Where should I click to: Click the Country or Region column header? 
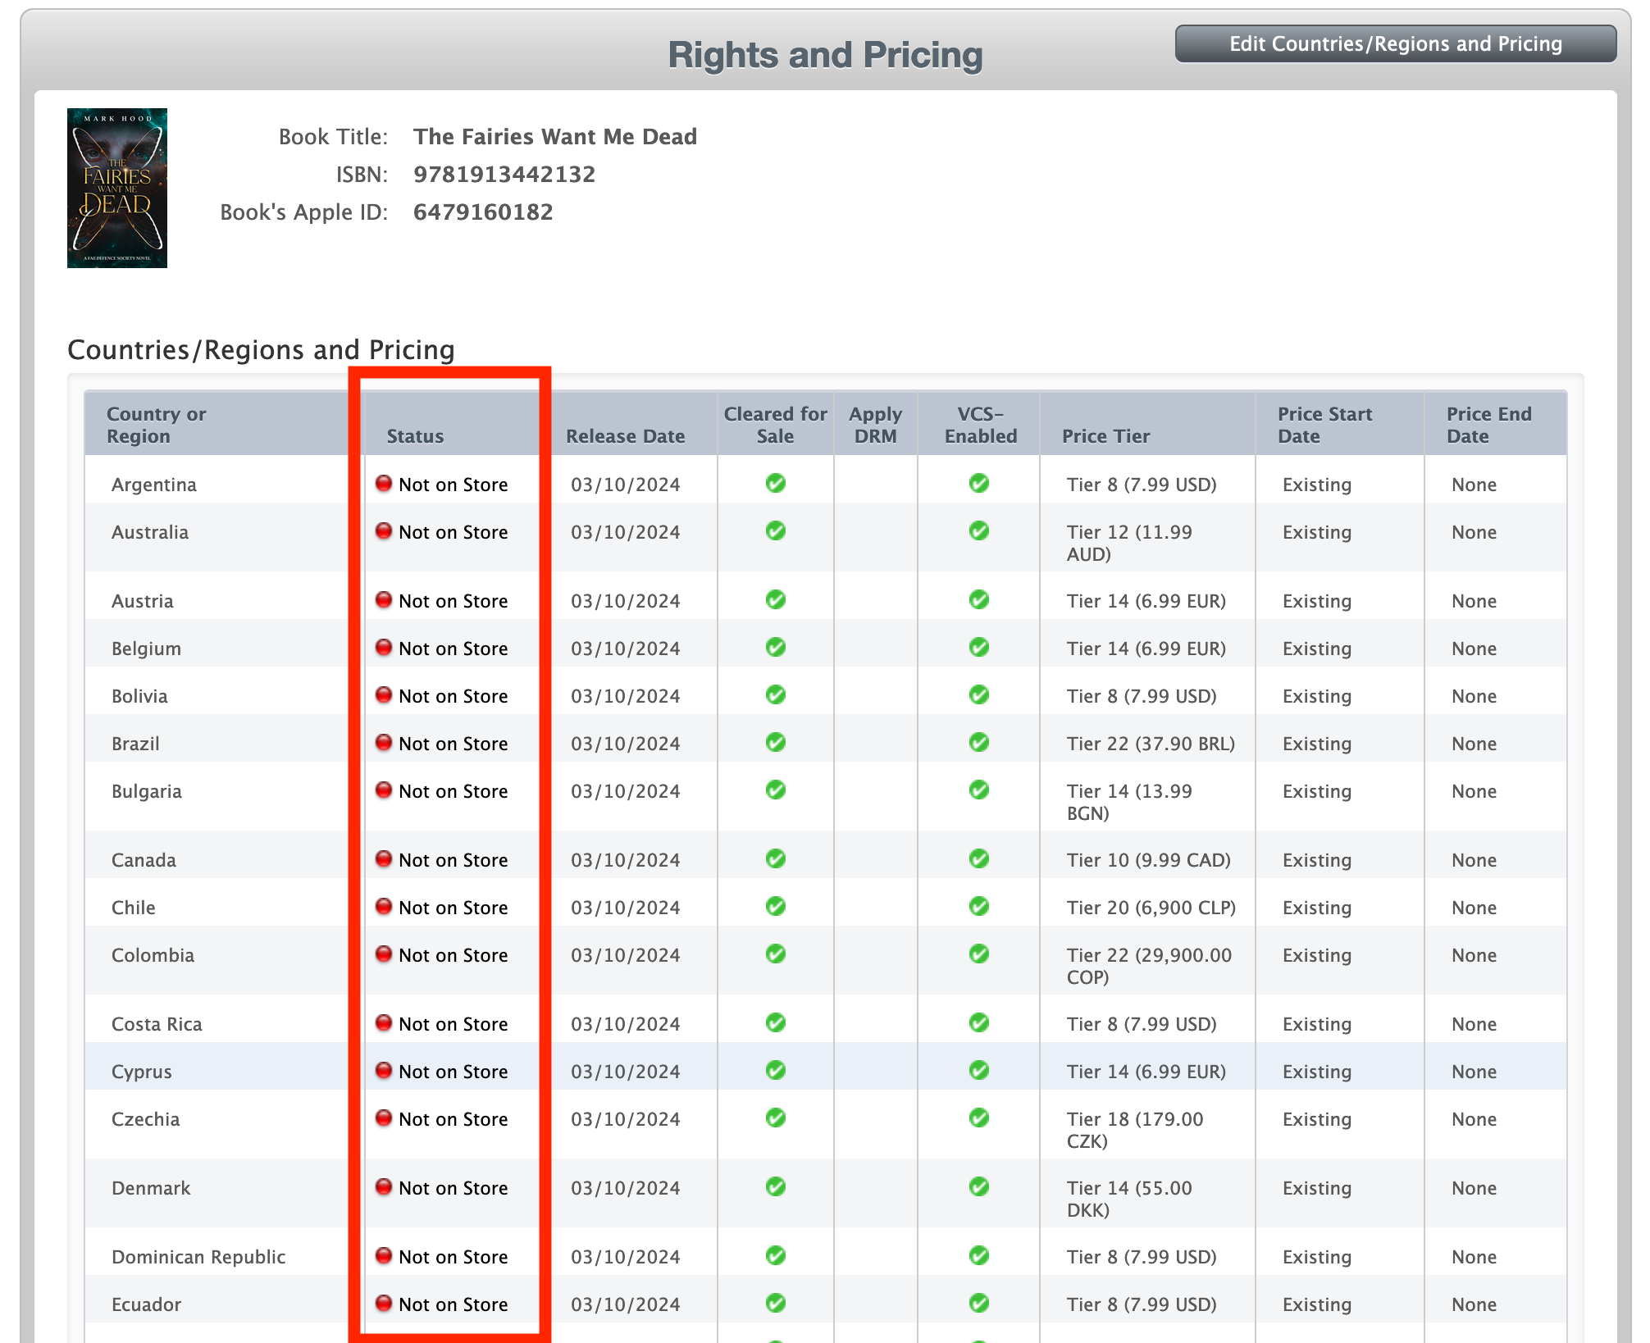pyautogui.click(x=156, y=425)
